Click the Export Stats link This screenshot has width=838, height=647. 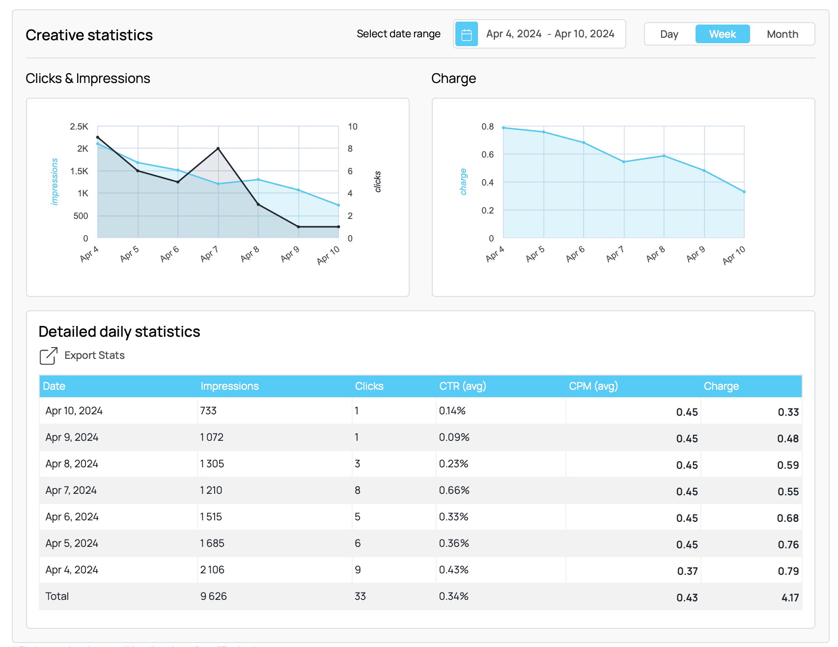[x=94, y=355]
